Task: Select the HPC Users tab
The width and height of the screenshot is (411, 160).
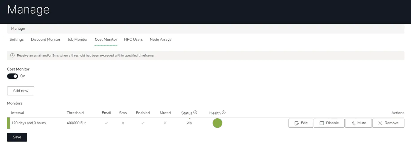Action: coord(133,40)
